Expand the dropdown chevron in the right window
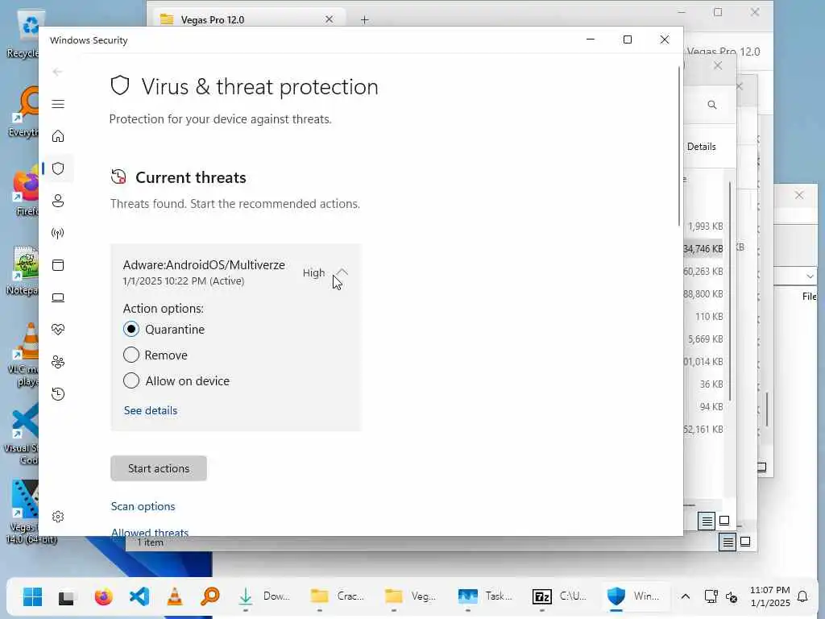This screenshot has height=619, width=825. pyautogui.click(x=810, y=276)
